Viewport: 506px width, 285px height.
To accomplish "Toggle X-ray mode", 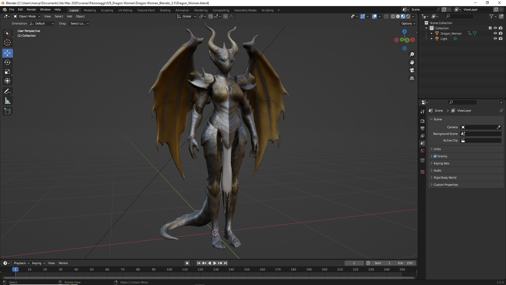I will tap(386, 16).
